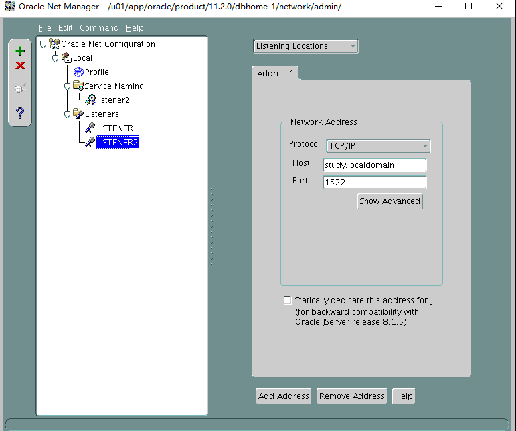The height and width of the screenshot is (431, 516).
Task: Open the Help menu
Action: pyautogui.click(x=135, y=28)
